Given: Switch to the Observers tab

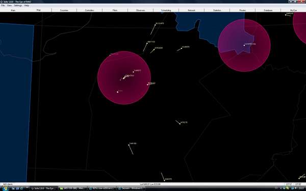Looking at the screenshot, I should click(x=141, y=10).
